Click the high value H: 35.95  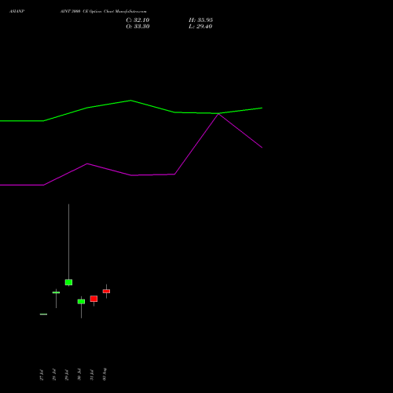pyautogui.click(x=200, y=20)
